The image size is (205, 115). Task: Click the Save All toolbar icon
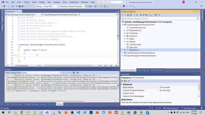(x=22, y=6)
